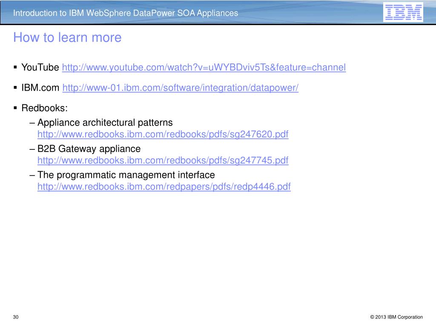Click the IBM logo in header
The width and height of the screenshot is (436, 327).
(x=403, y=12)
